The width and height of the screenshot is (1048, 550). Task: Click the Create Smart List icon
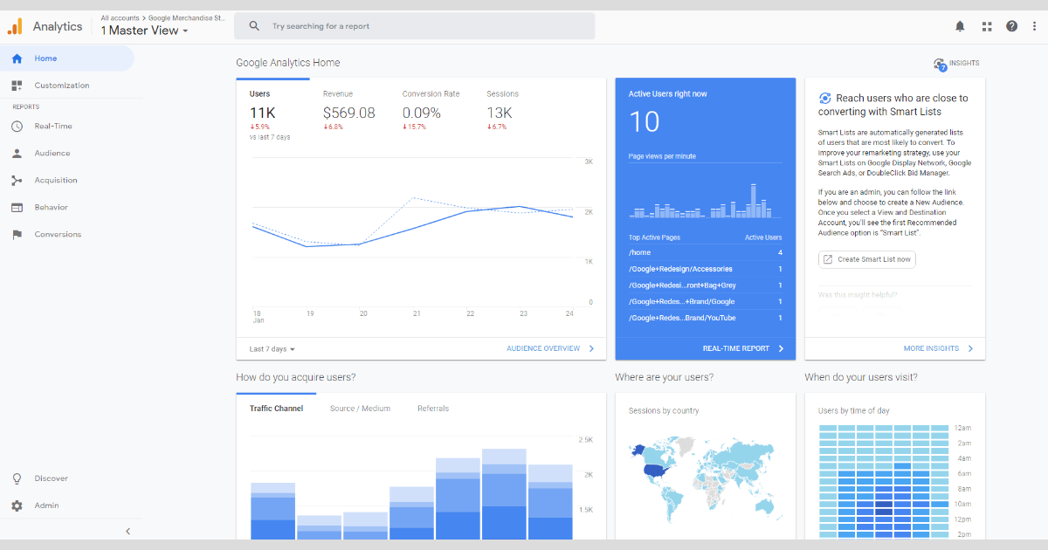(x=828, y=259)
